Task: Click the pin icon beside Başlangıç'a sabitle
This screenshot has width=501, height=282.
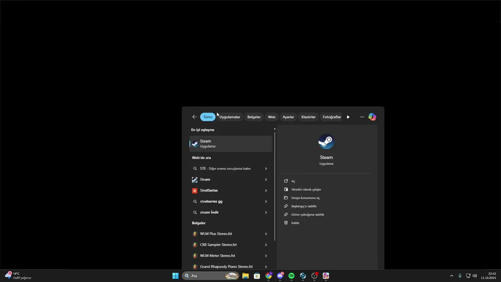Action: pos(286,206)
